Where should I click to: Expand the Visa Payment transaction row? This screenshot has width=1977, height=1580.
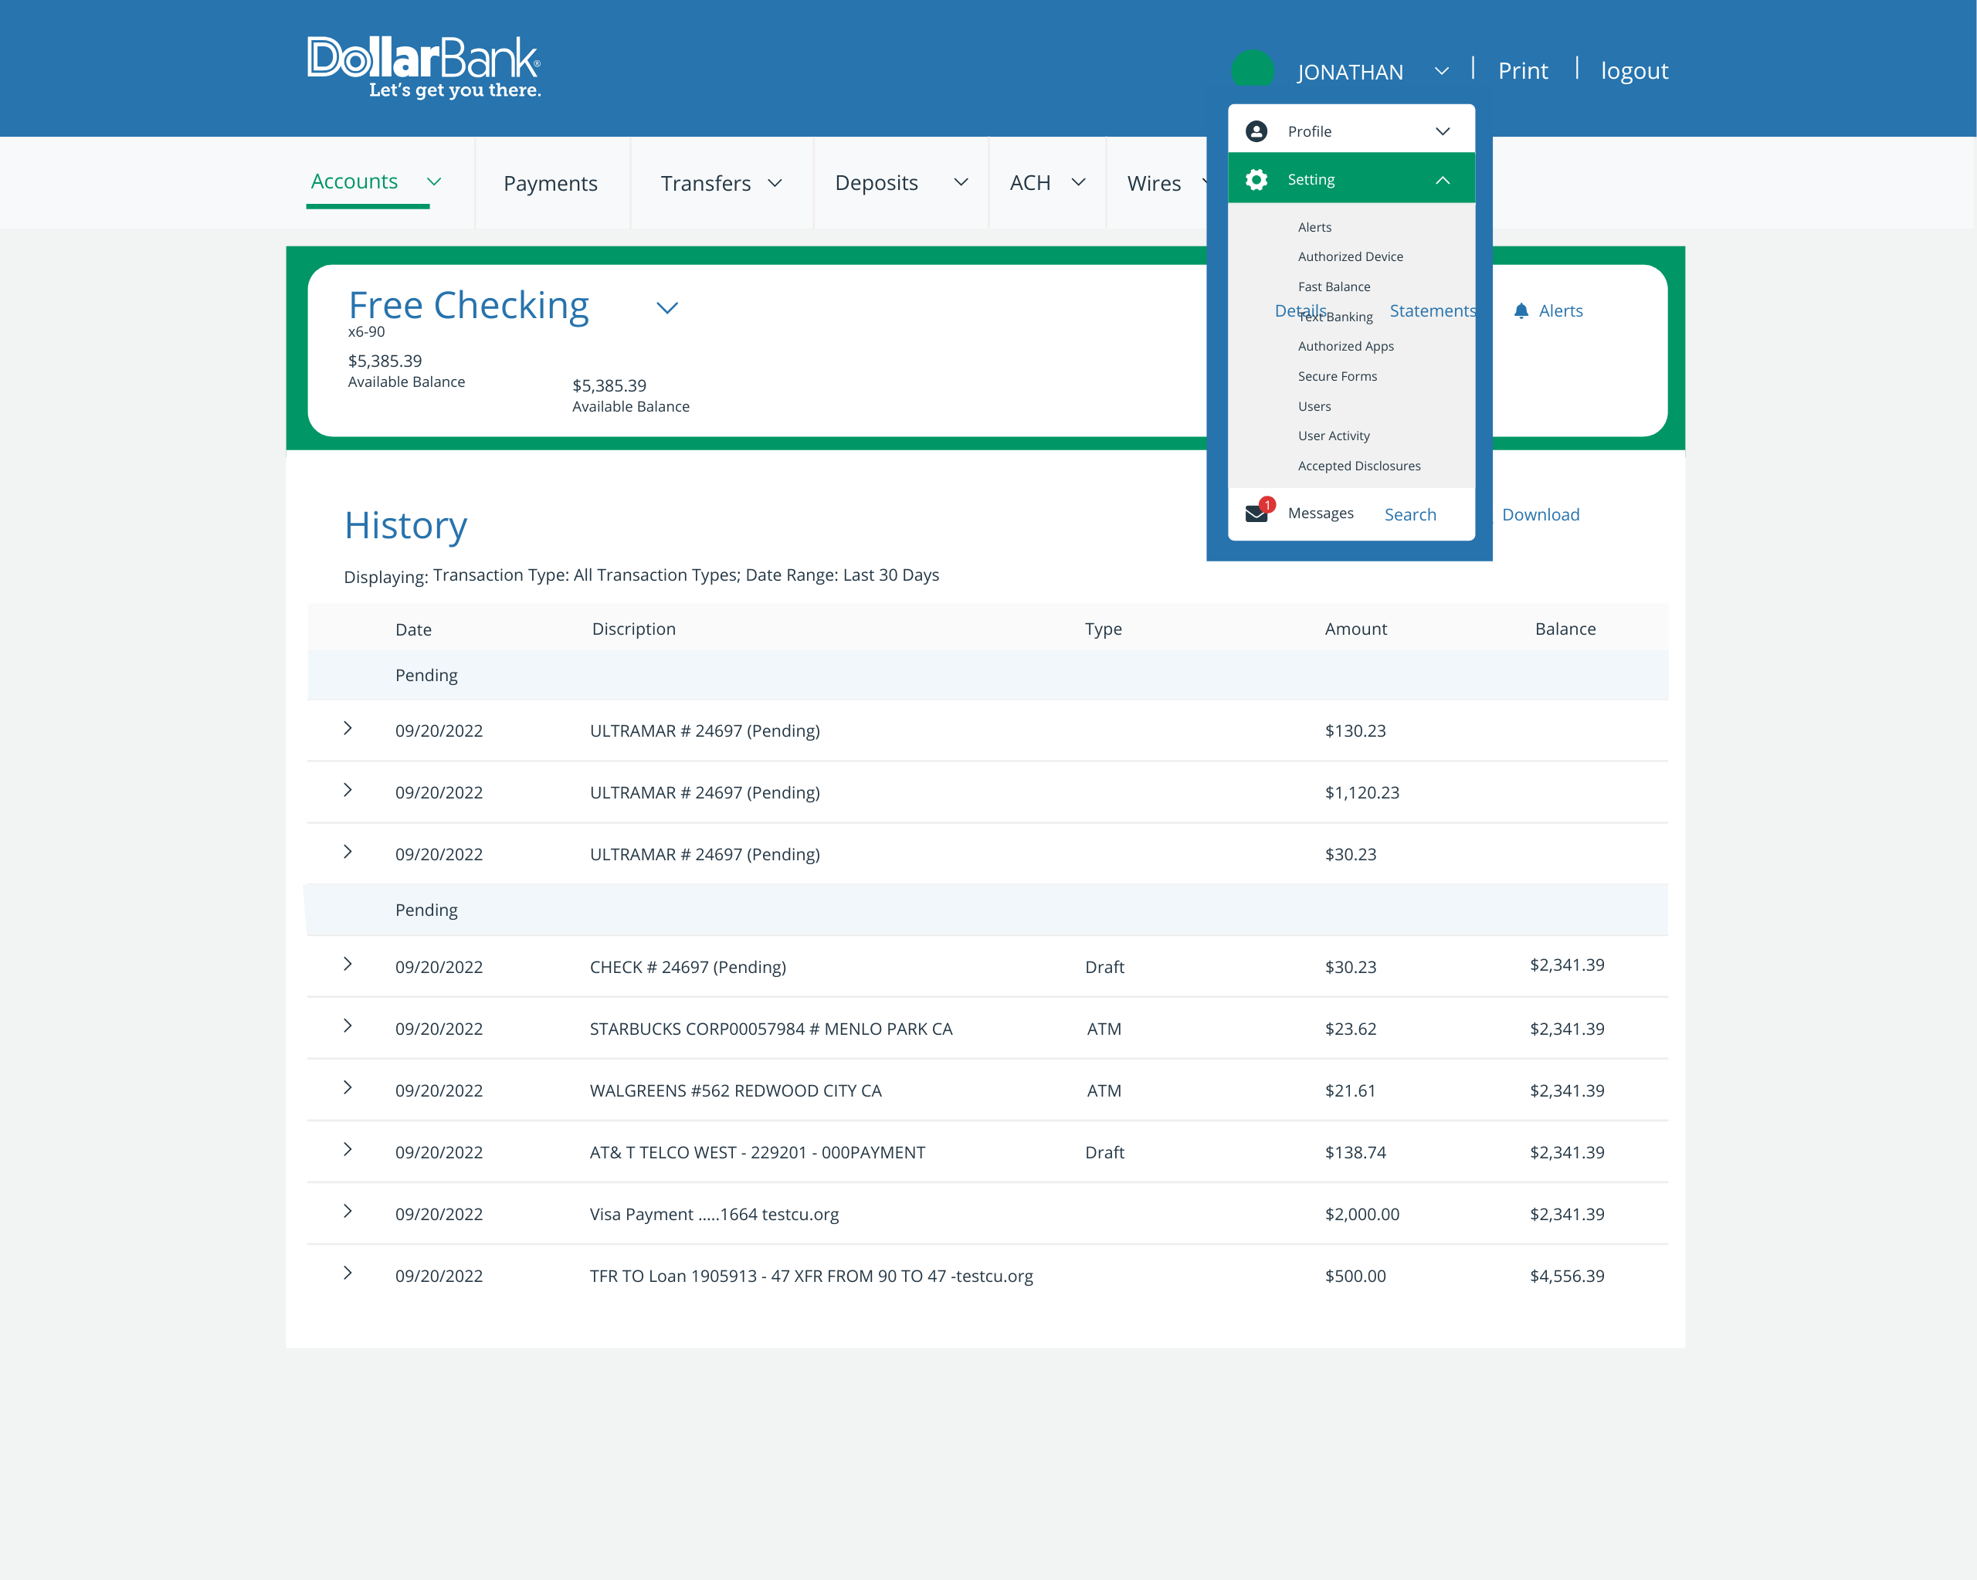click(x=348, y=1212)
